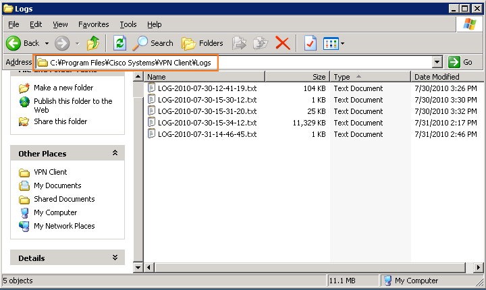Click the Make a new folder icon
This screenshot has width=486, height=290.
(x=24, y=88)
